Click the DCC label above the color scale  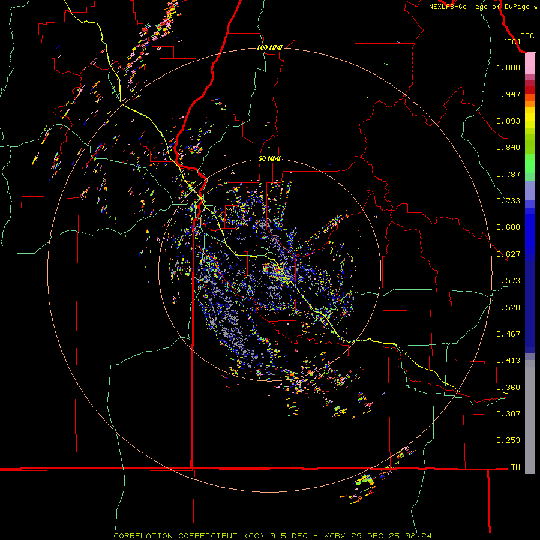527,36
